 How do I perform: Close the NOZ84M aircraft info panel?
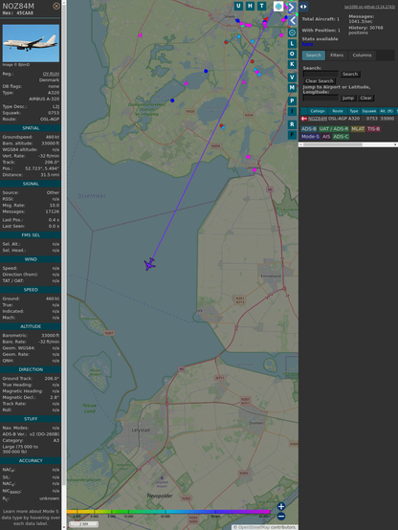point(56,6)
